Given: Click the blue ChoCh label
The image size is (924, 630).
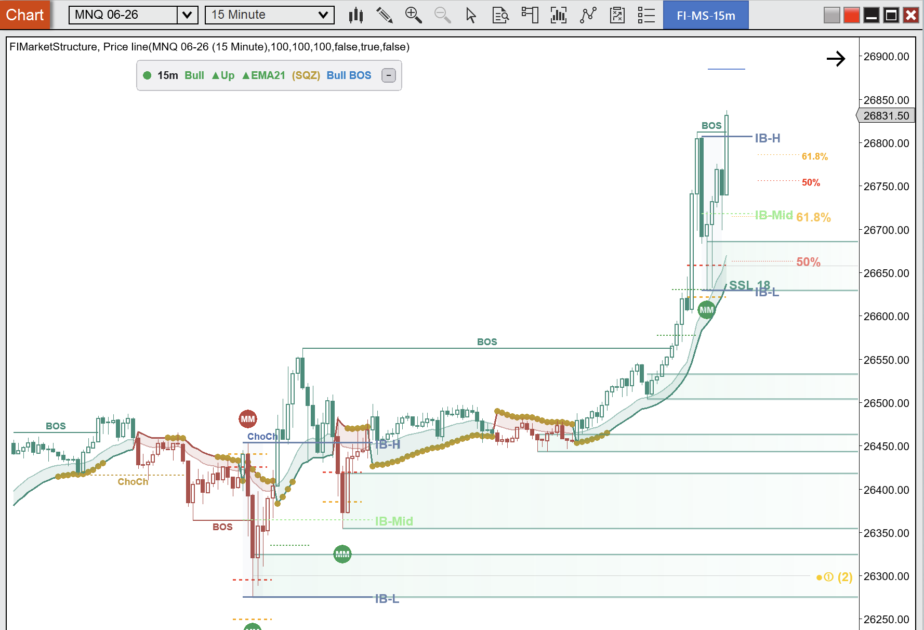Looking at the screenshot, I should click(x=262, y=437).
